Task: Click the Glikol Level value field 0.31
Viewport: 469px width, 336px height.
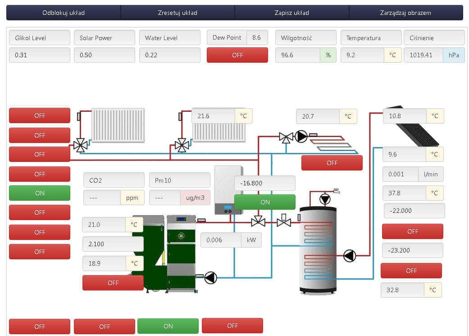Action: tap(40, 55)
